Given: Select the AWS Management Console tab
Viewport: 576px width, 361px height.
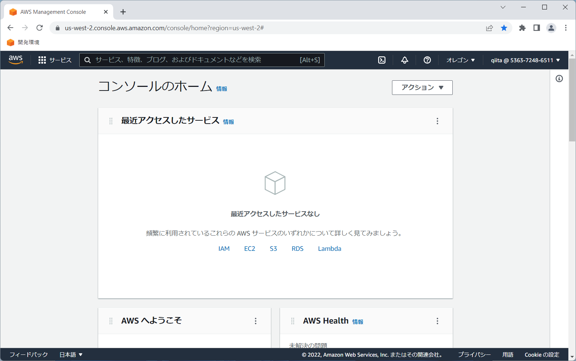Looking at the screenshot, I should (53, 12).
